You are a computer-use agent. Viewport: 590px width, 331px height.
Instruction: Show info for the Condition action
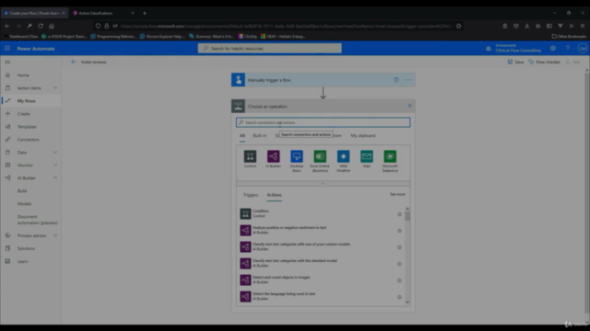(x=399, y=214)
